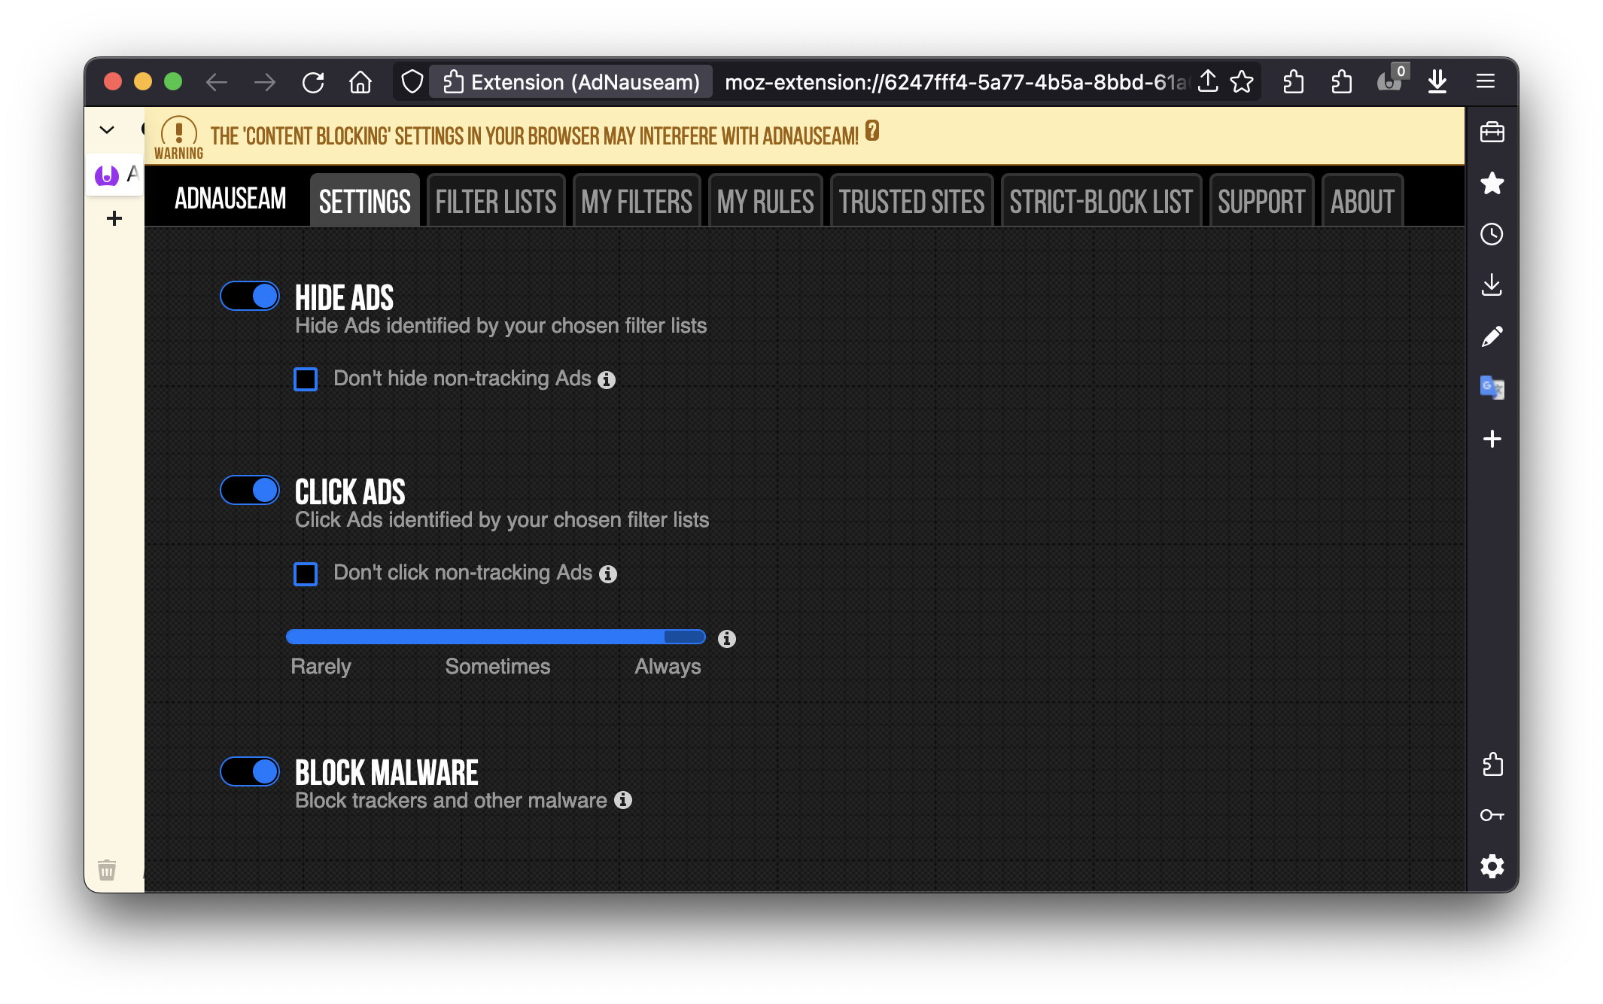Open the briefcase icon in sidebar
Image resolution: width=1603 pixels, height=1004 pixels.
tap(1492, 132)
